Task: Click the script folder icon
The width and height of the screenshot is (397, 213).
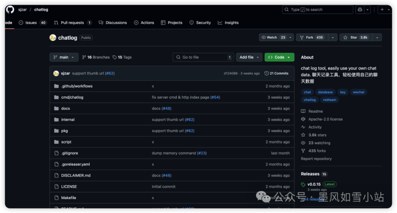Action: point(57,142)
